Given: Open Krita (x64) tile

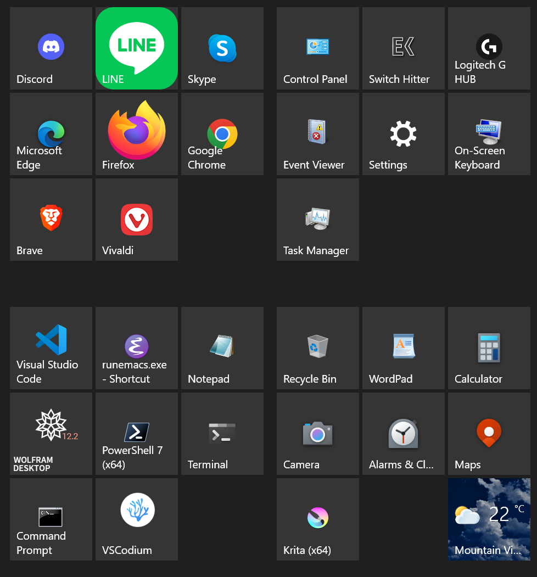Looking at the screenshot, I should pyautogui.click(x=317, y=519).
